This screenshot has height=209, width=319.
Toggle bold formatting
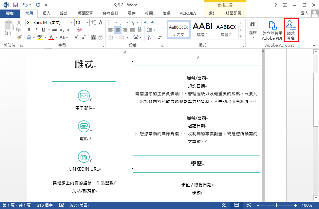(29, 30)
